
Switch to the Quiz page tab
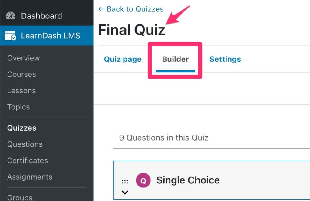123,59
